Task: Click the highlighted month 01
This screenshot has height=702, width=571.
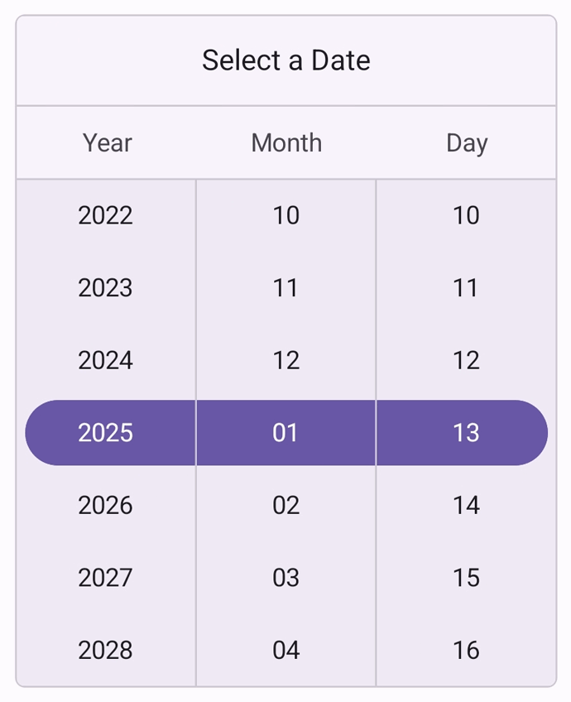Action: click(x=285, y=432)
